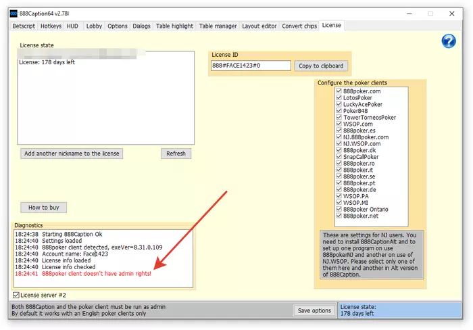Open the blue question mark help icon
This screenshot has width=473, height=330.
coord(449,41)
